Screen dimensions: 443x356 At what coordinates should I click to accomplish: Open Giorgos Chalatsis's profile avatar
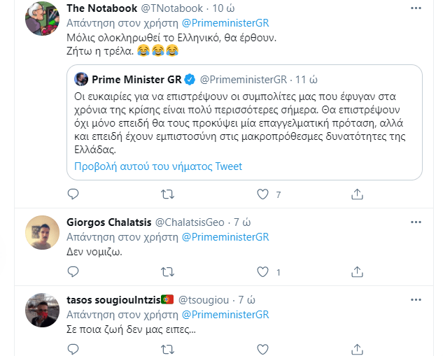point(42,233)
